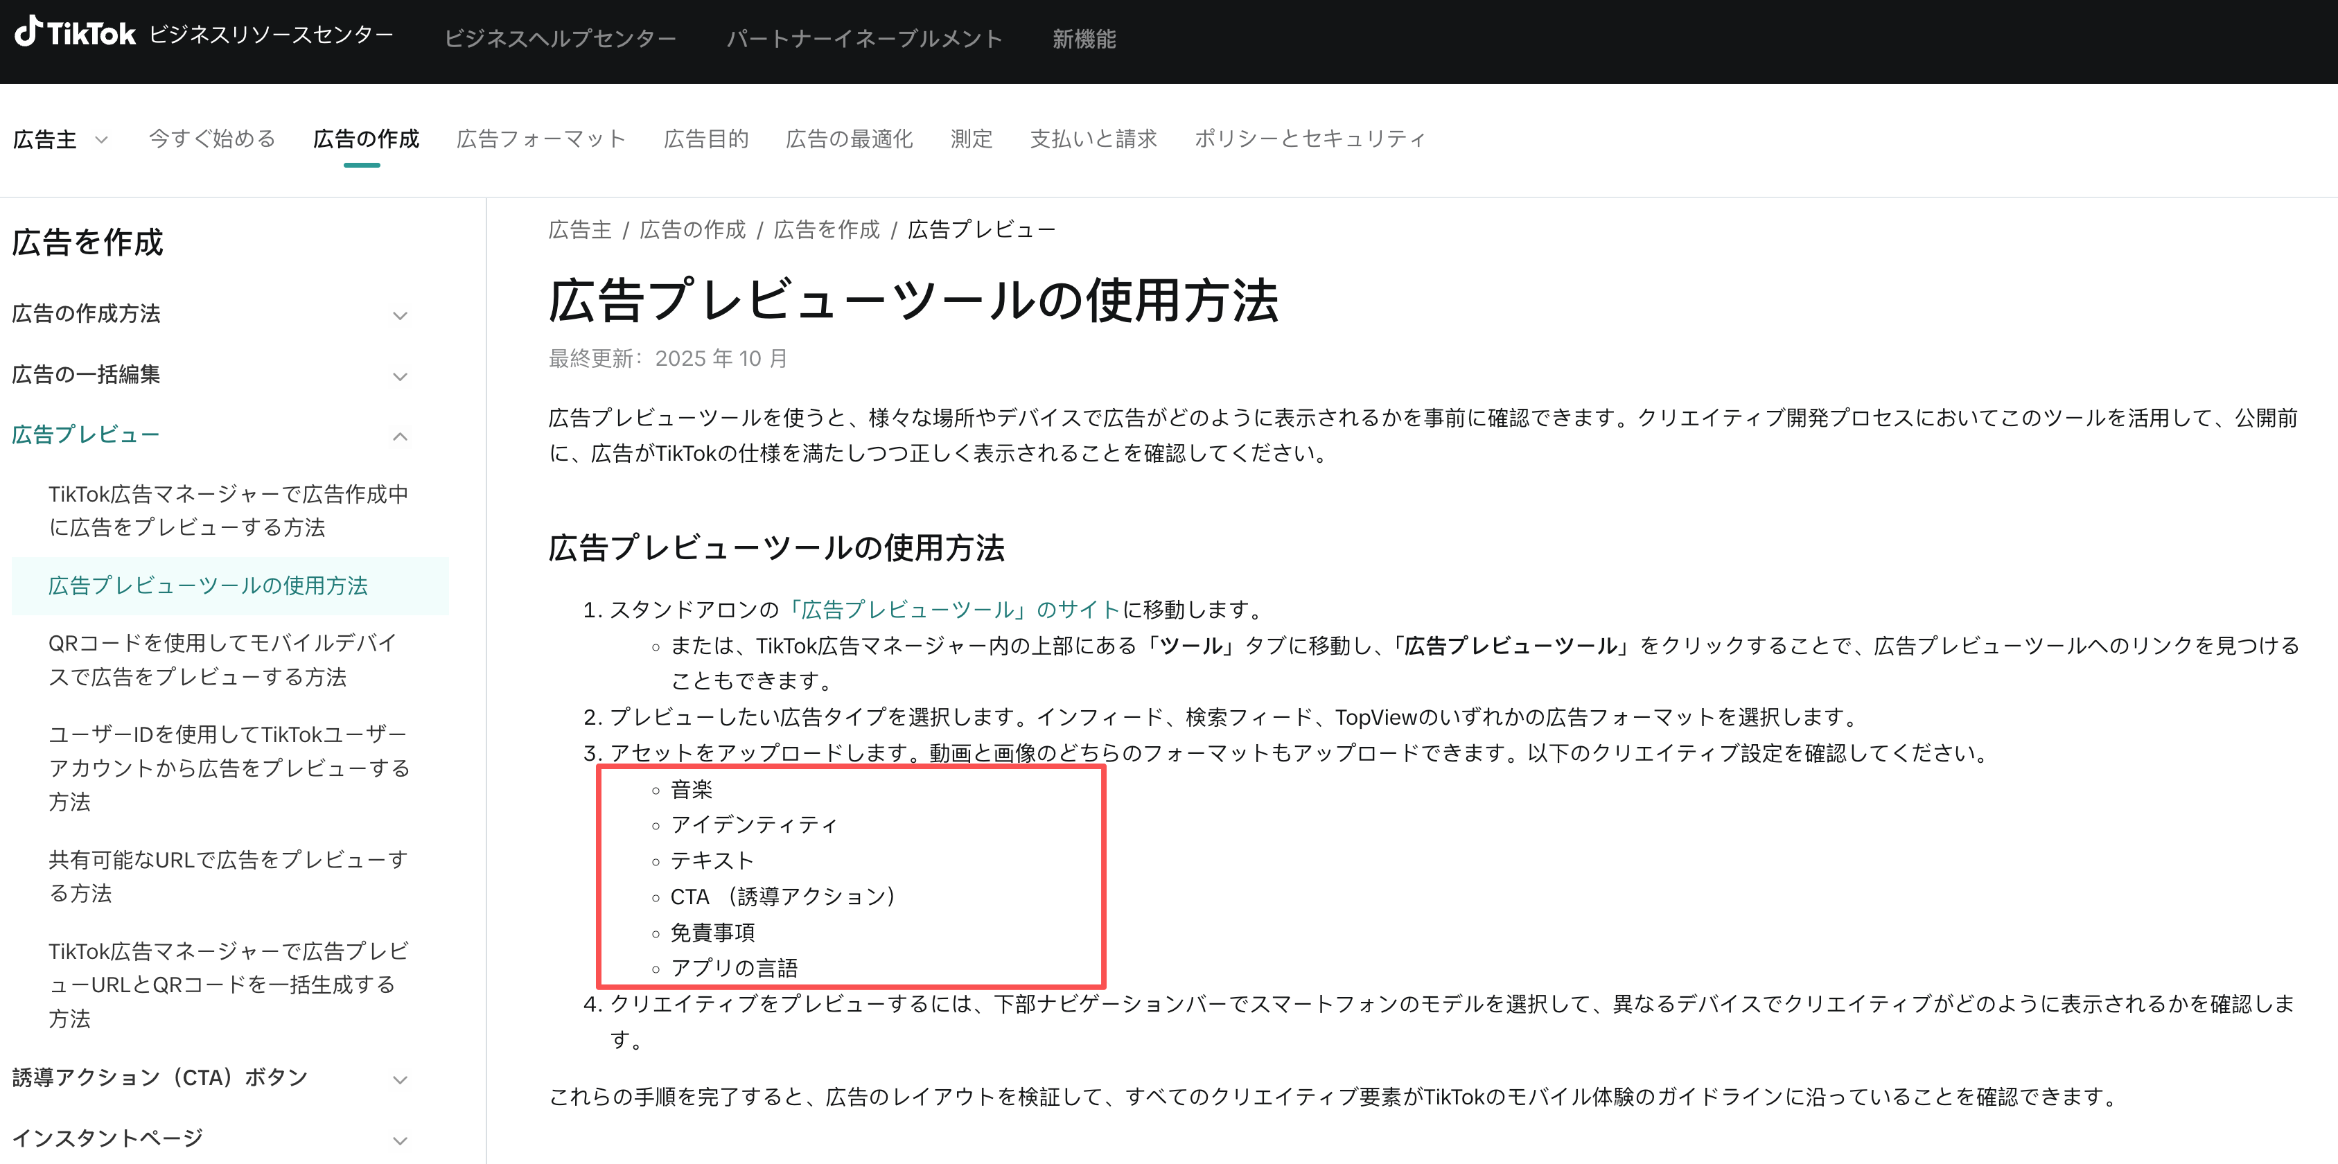Open QRコードを使用してプレビューする方法
The image size is (2338, 1164).
pos(223,660)
